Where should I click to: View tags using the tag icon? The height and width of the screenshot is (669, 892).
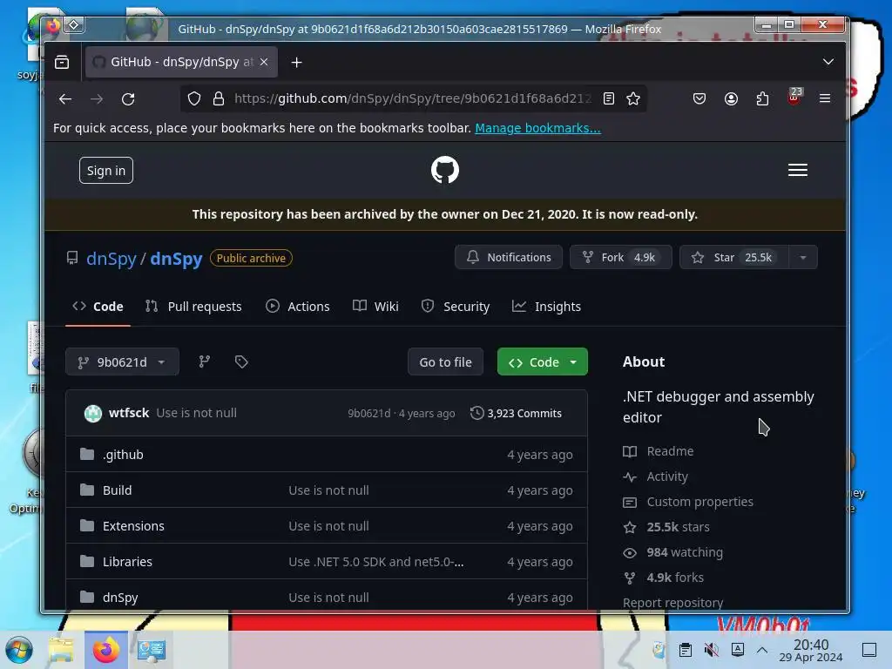point(241,362)
